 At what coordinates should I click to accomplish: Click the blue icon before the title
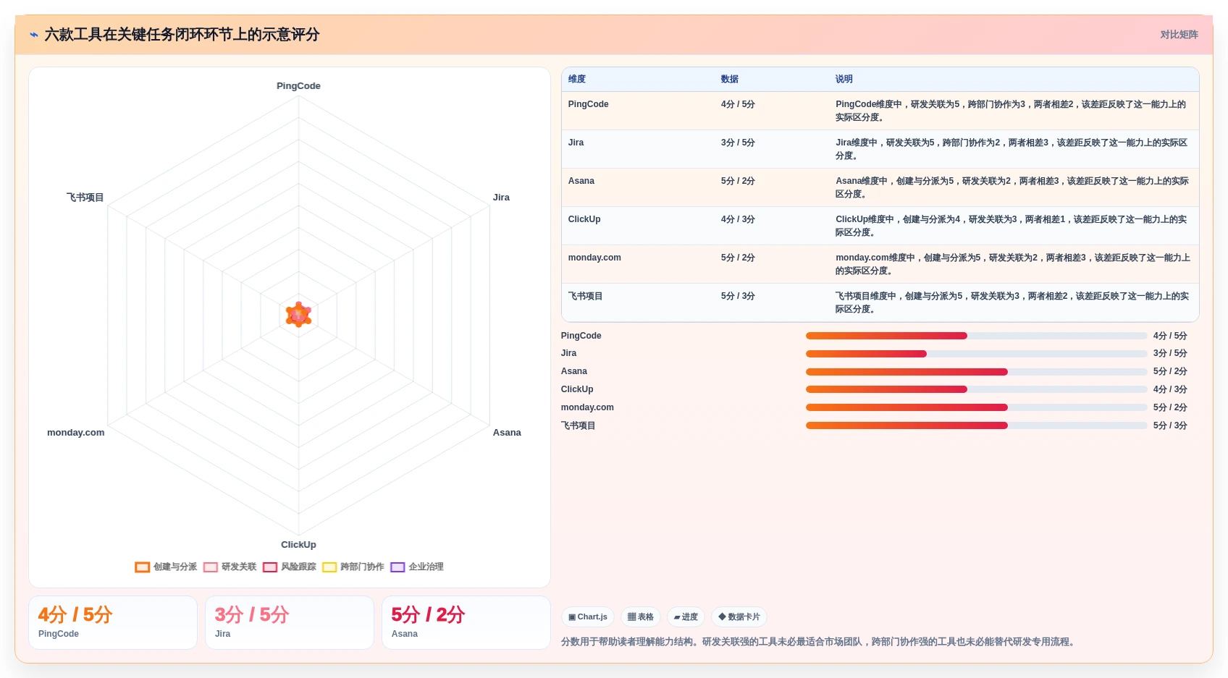click(x=34, y=35)
